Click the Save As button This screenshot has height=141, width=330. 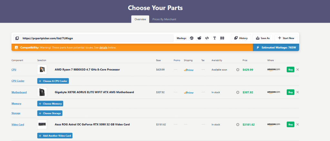tap(263, 38)
